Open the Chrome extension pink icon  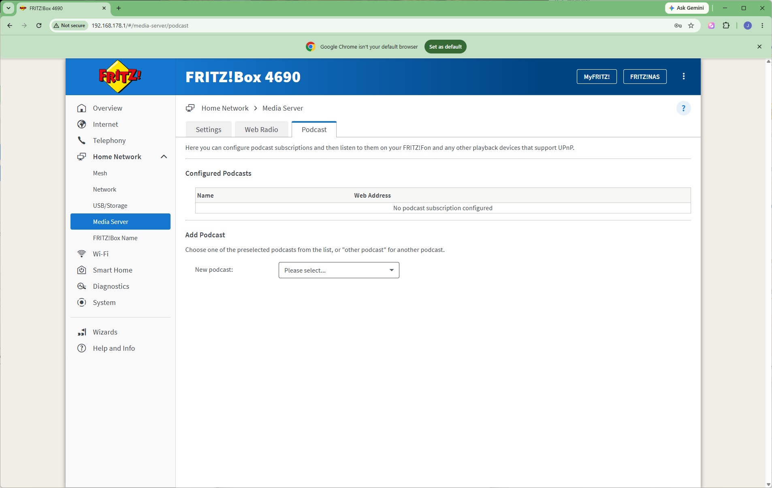pos(711,26)
